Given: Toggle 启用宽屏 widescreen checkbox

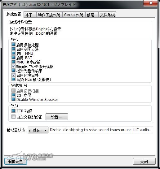Looking at the screenshot, I should (13, 95).
